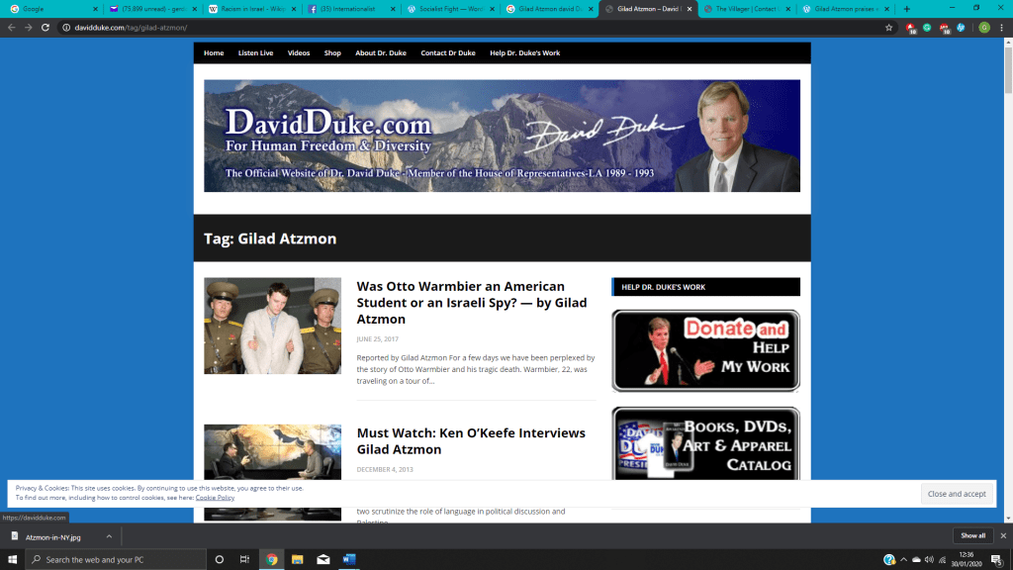The height and width of the screenshot is (570, 1013).
Task: Open the Cookie Policy link
Action: tap(215, 498)
